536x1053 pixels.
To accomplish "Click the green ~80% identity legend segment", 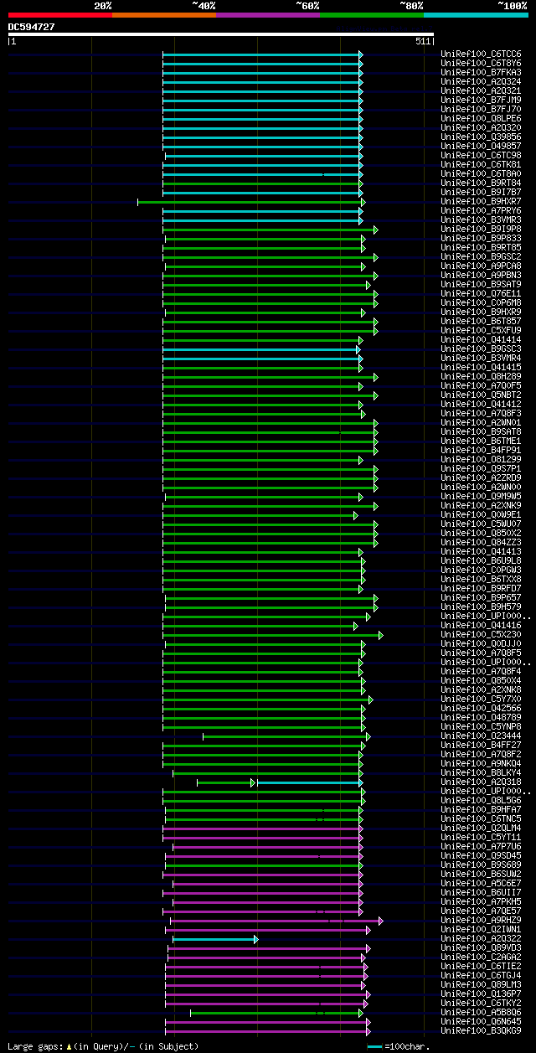I will [372, 14].
